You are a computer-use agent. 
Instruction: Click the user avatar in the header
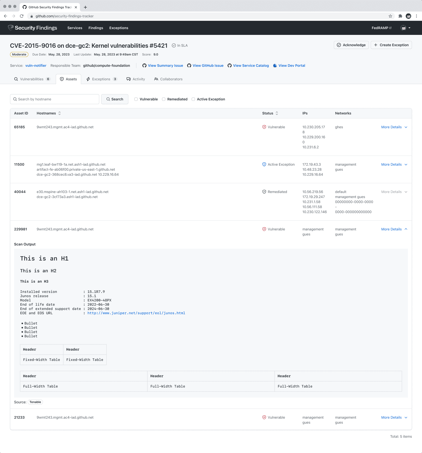[403, 28]
